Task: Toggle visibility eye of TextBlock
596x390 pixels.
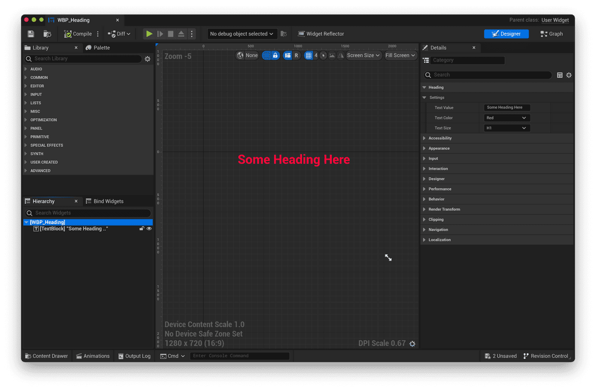Action: coord(149,229)
